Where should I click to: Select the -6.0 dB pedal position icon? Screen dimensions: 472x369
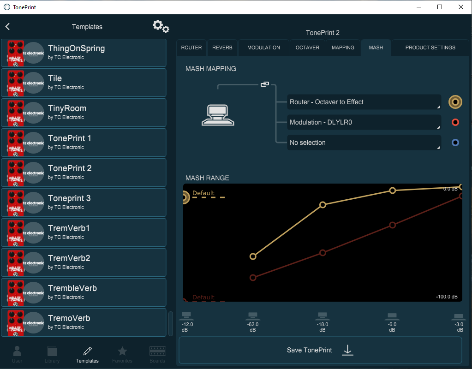click(392, 316)
